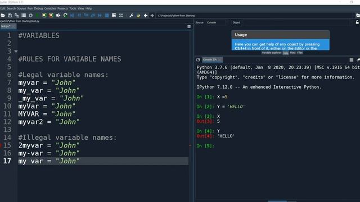360x202 pixels.
Task: Maximize the current pane icon
Action: coord(114,15)
